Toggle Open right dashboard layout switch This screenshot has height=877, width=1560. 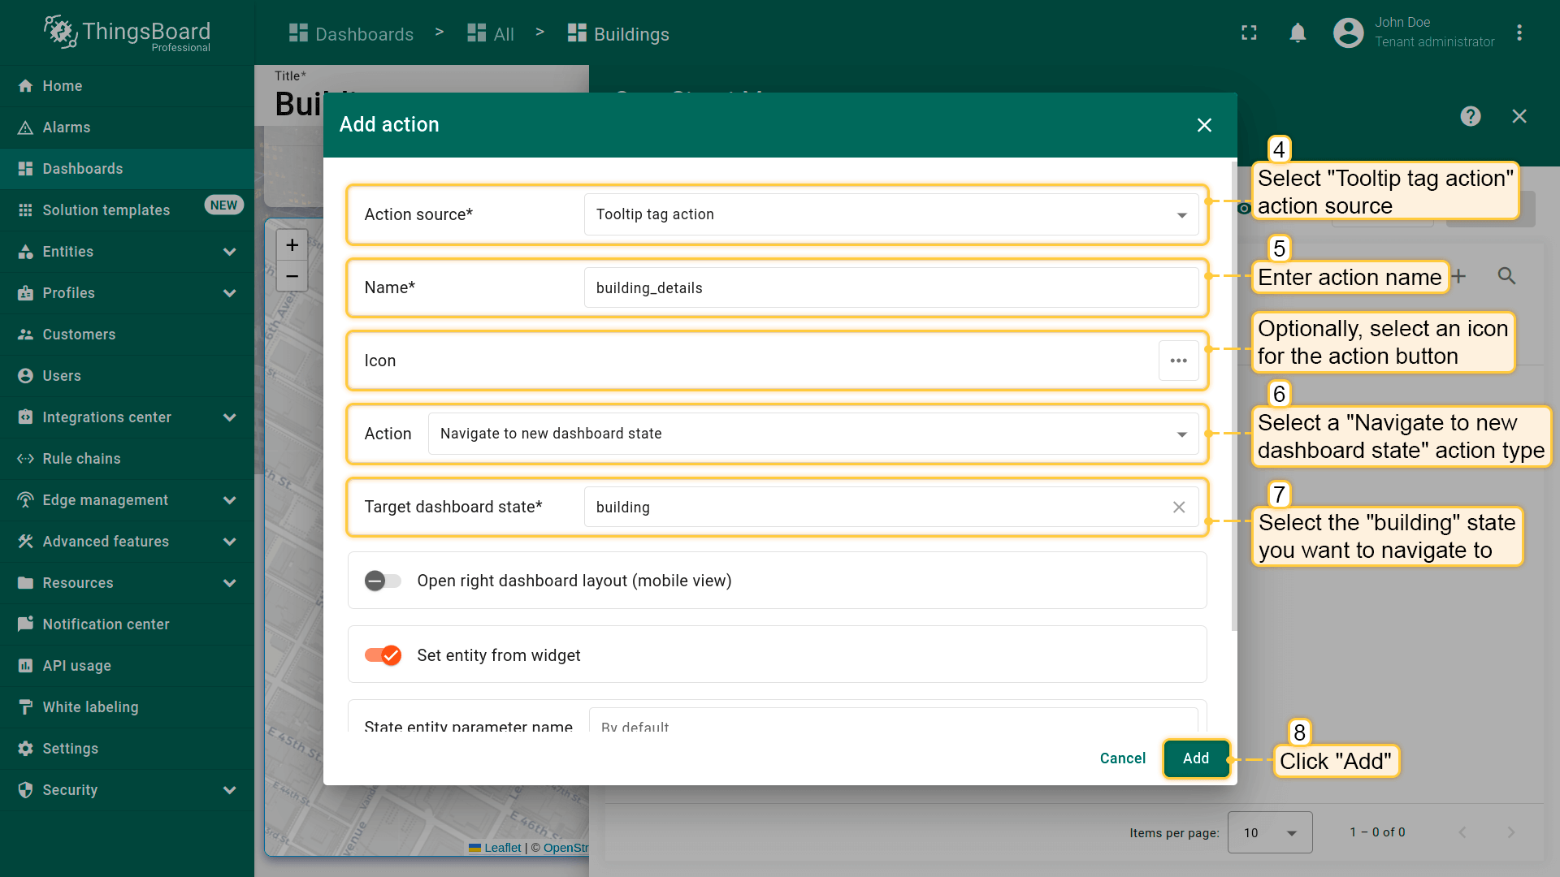pos(383,581)
